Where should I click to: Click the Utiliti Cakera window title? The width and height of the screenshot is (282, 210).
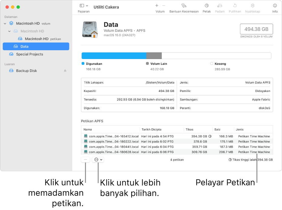106,7
